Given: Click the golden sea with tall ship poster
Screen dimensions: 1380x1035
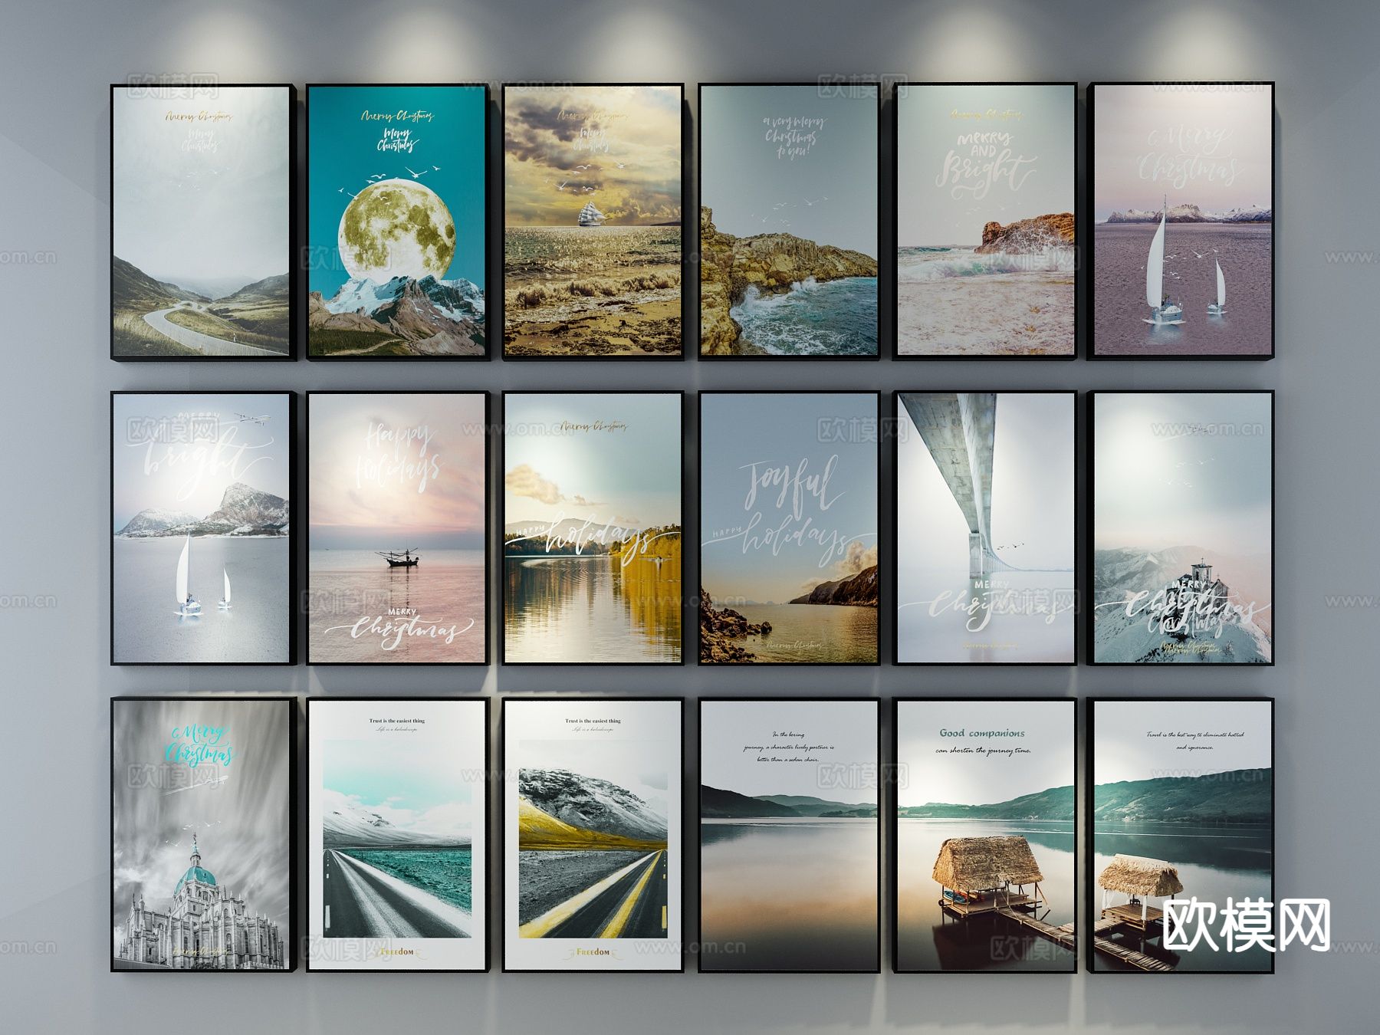Looking at the screenshot, I should tap(593, 221).
